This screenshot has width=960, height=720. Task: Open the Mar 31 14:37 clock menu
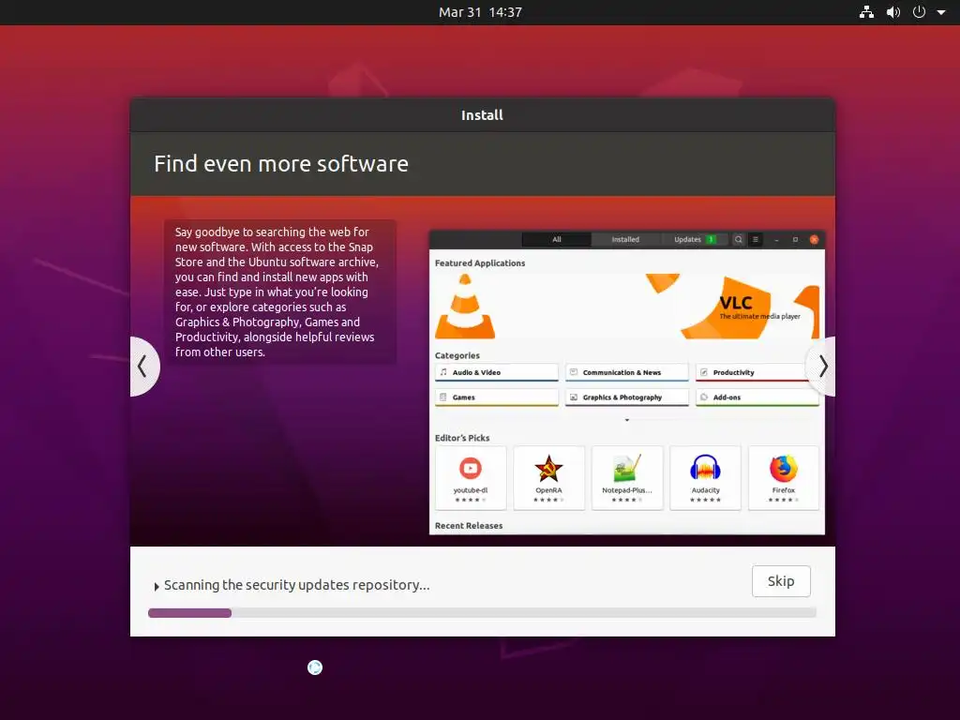pyautogui.click(x=480, y=12)
